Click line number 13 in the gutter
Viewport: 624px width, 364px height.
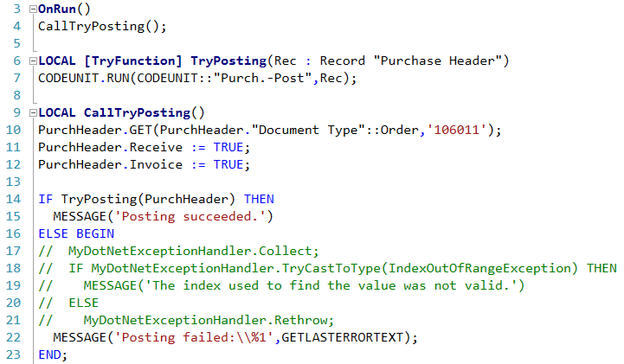13,182
